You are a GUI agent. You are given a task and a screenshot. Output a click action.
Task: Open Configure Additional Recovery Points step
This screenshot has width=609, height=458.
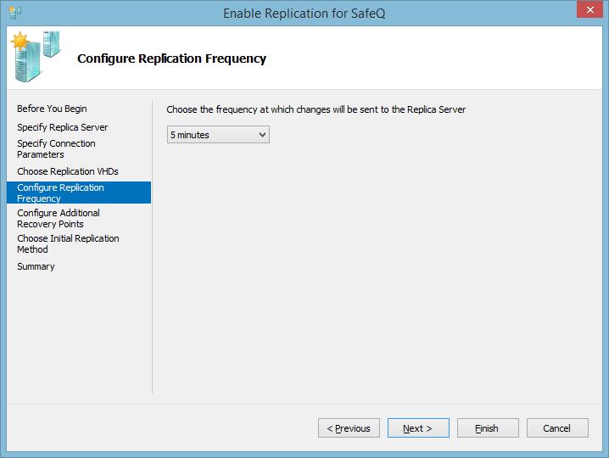[x=59, y=218]
